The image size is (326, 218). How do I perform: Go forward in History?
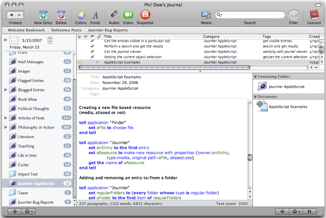click(20, 15)
